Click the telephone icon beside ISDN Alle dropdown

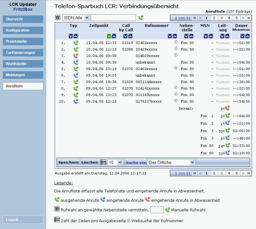58,18
